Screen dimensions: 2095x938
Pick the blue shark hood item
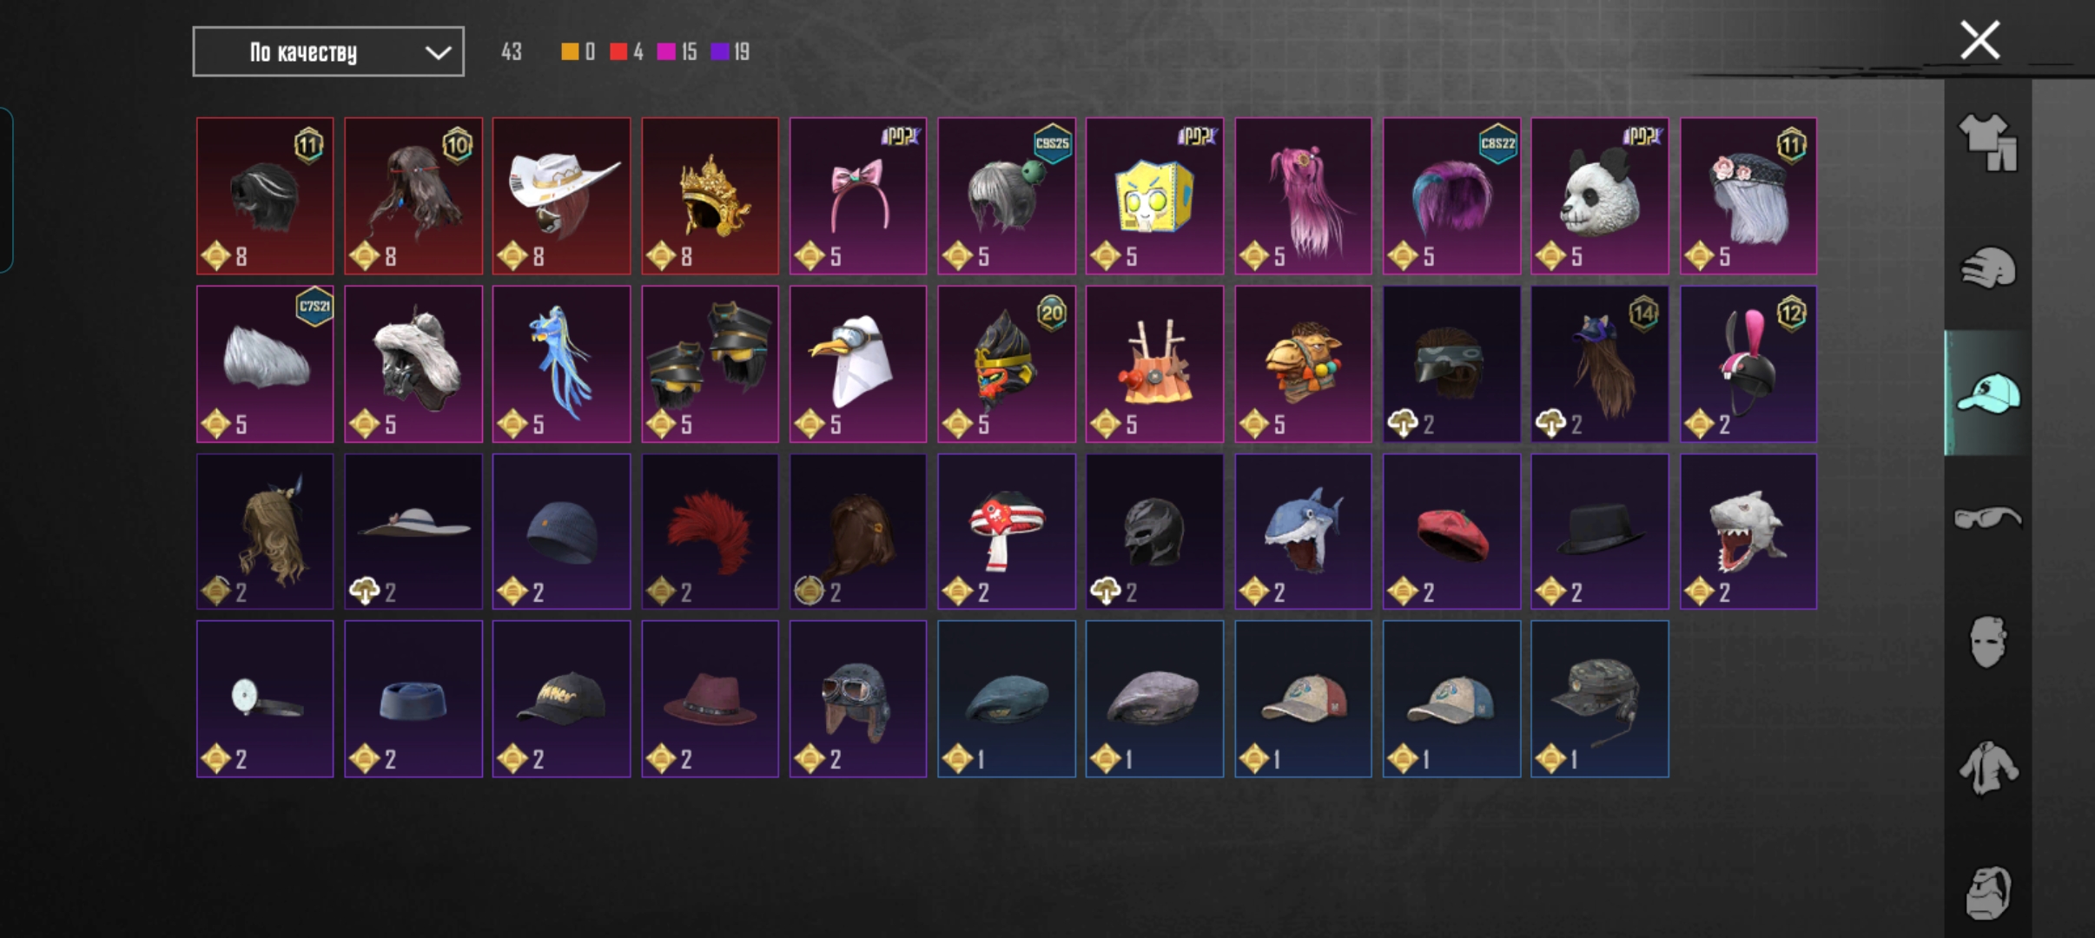(1303, 531)
